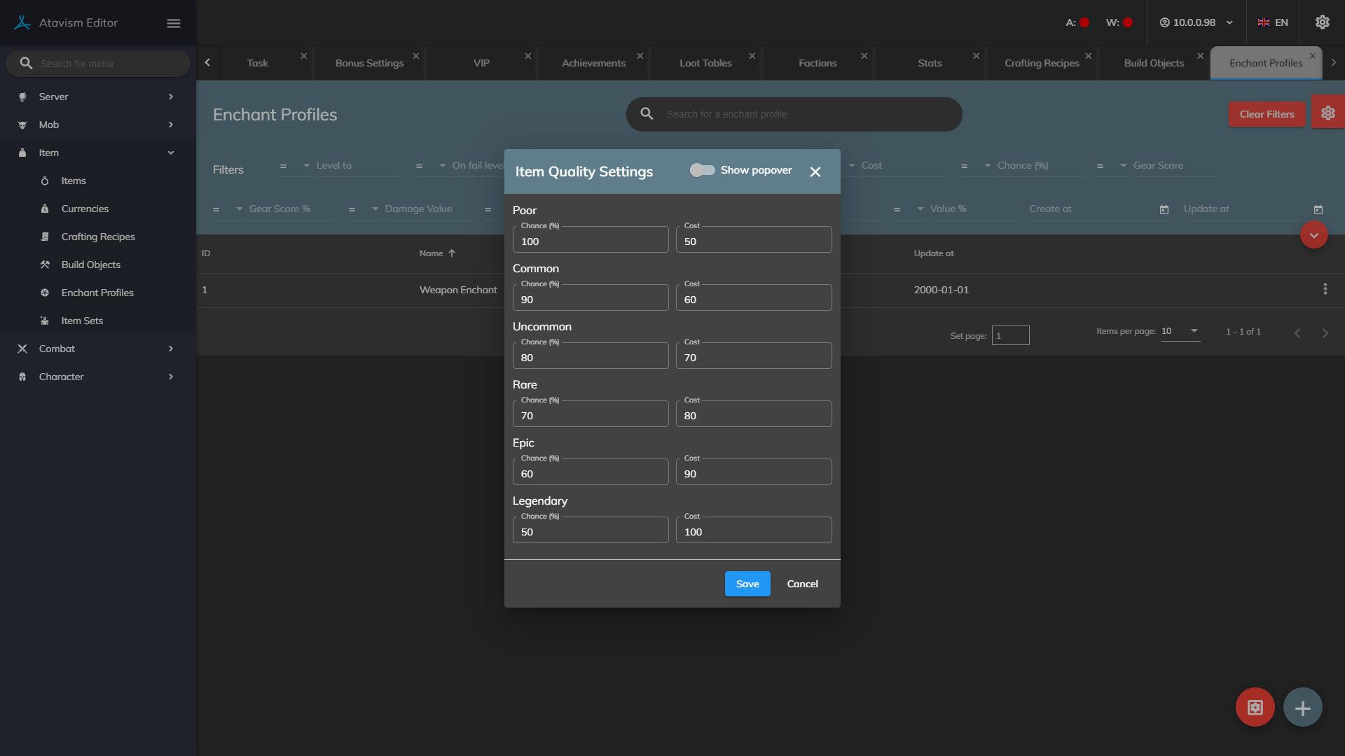Click the hamburger menu icon
This screenshot has width=1345, height=756.
(x=174, y=23)
